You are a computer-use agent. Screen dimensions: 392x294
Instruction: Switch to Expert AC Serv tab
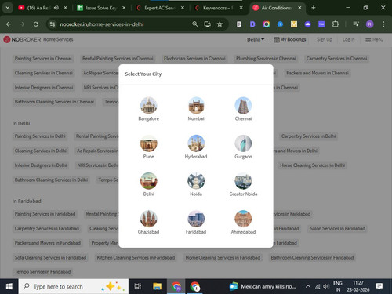160,8
